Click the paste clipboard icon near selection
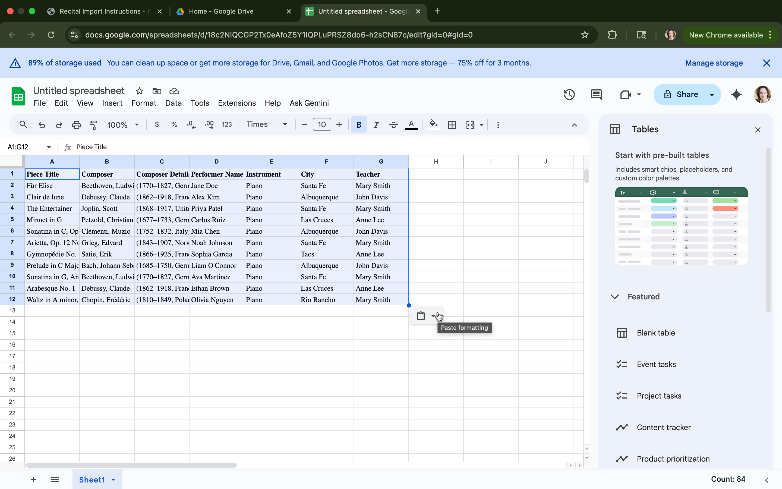The height and width of the screenshot is (489, 782). click(x=420, y=316)
